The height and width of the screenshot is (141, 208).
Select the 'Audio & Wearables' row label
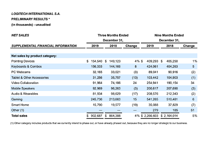pos(24,94)
